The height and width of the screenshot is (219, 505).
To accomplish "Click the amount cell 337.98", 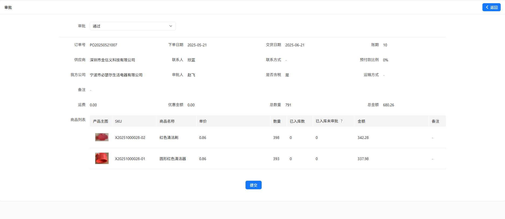I will (x=363, y=159).
